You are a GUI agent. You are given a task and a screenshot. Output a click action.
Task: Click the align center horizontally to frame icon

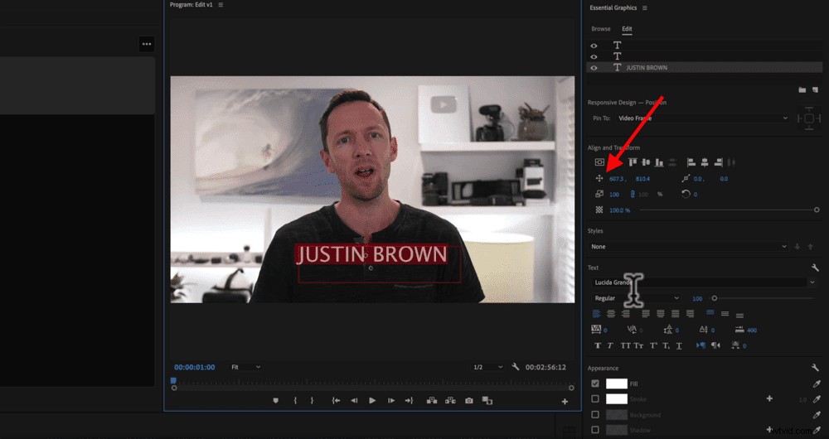click(x=599, y=162)
